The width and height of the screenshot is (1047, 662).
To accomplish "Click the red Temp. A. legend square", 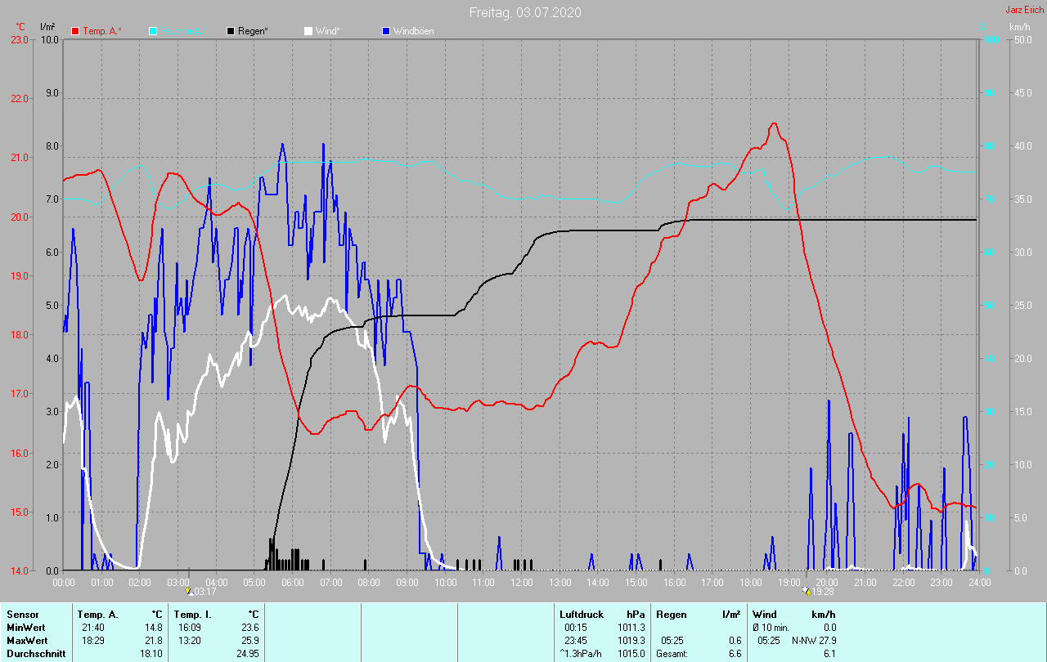I will (76, 31).
